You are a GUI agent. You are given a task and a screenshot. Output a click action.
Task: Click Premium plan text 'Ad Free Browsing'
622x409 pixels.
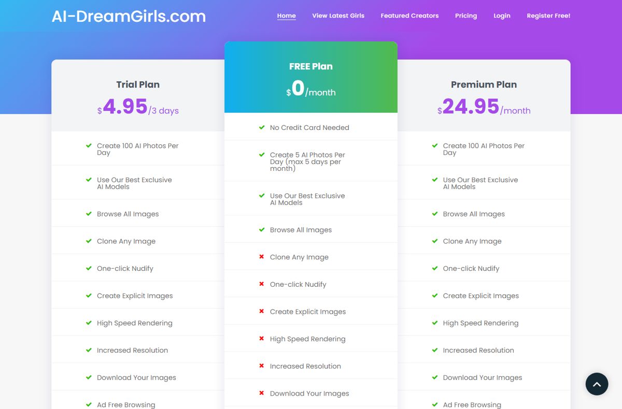pos(472,405)
